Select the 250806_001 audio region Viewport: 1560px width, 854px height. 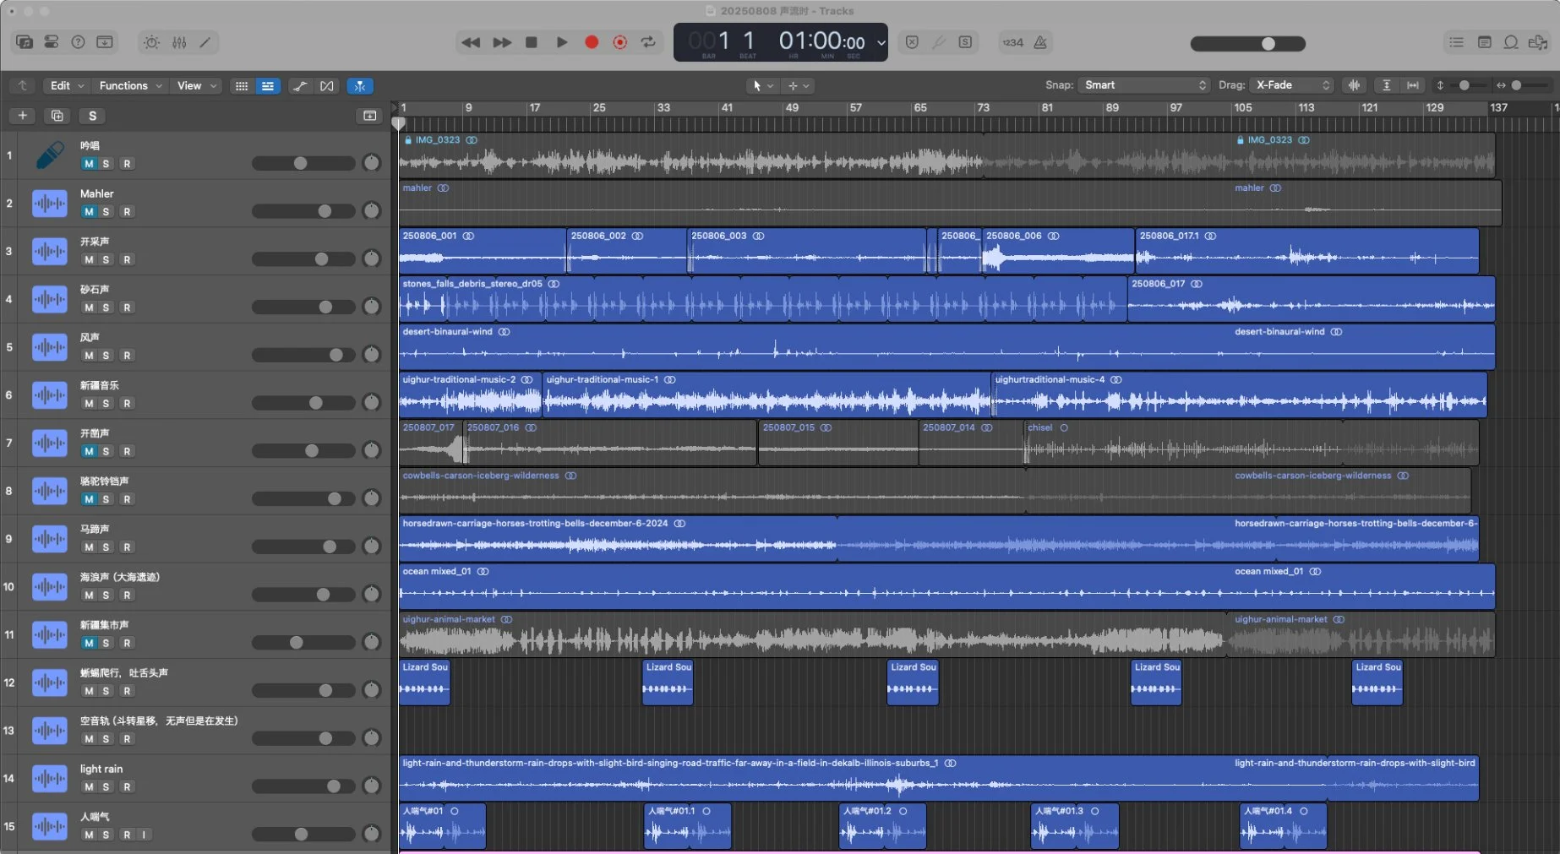[x=483, y=251]
